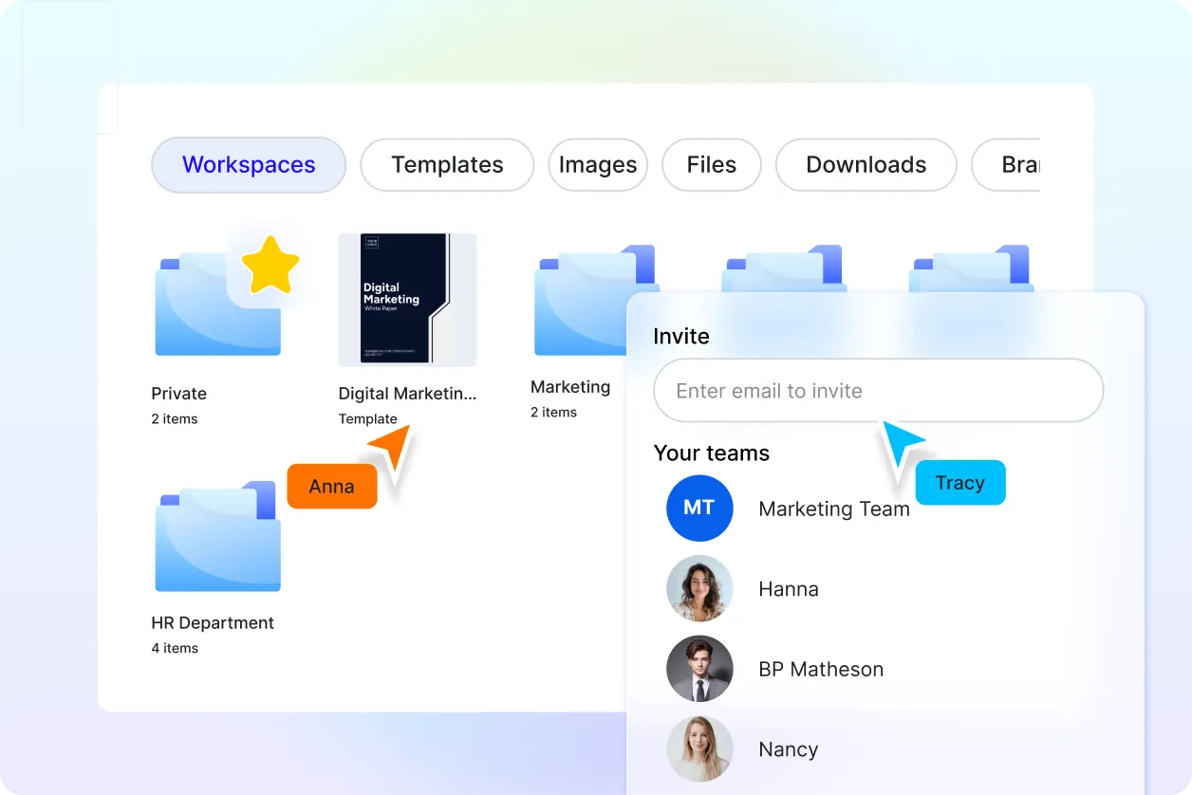Choose Nancy from the teams list
Screen dimensions: 1192x795
(x=789, y=749)
